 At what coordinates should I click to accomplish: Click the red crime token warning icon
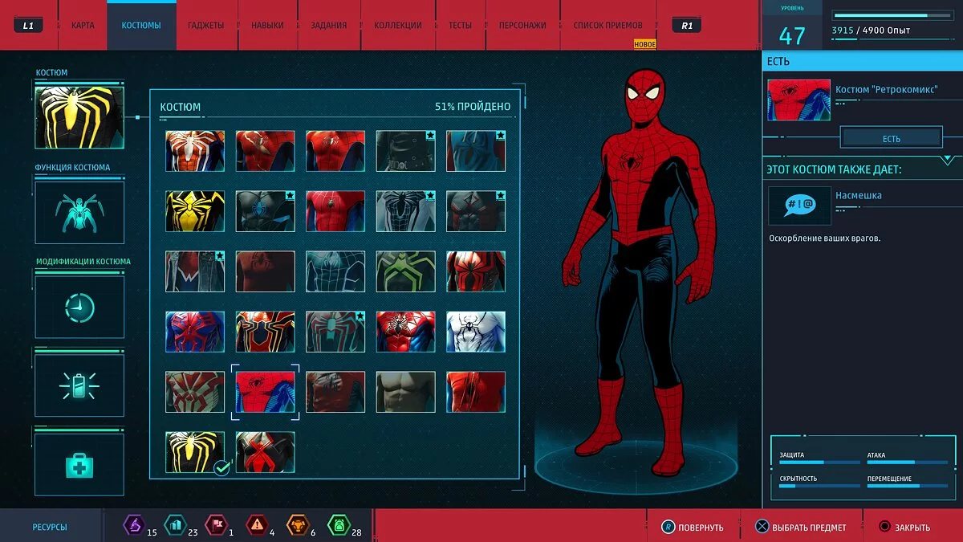(x=257, y=526)
